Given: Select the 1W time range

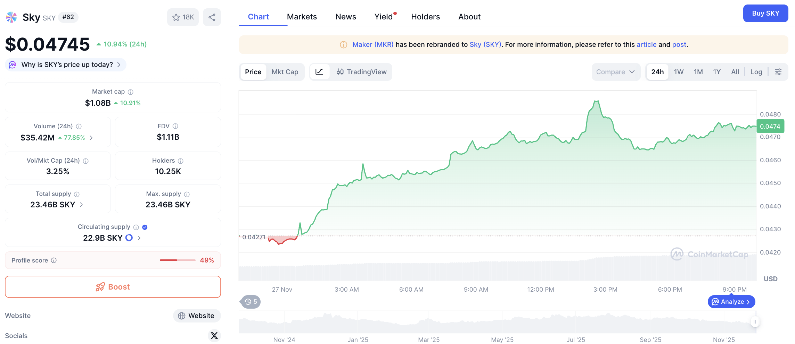Looking at the screenshot, I should pyautogui.click(x=679, y=72).
